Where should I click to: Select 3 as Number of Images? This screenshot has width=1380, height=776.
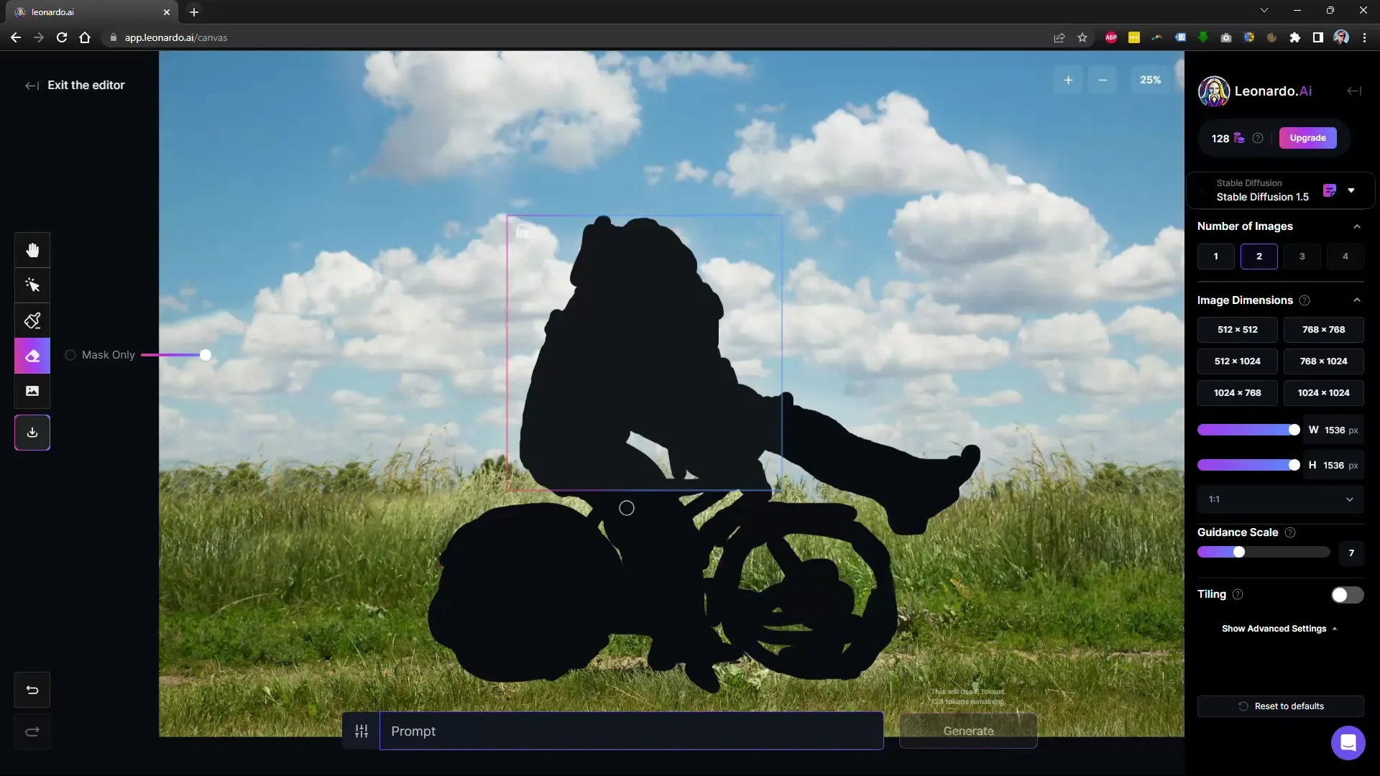click(1302, 256)
